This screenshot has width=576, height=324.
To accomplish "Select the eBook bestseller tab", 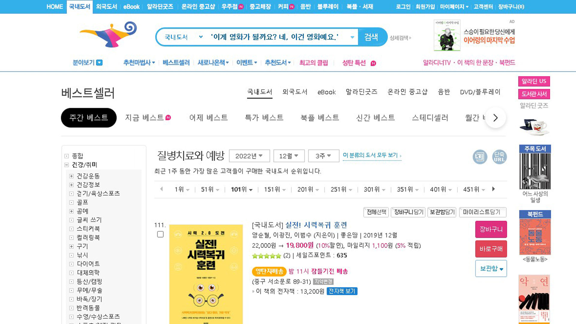I will click(326, 92).
